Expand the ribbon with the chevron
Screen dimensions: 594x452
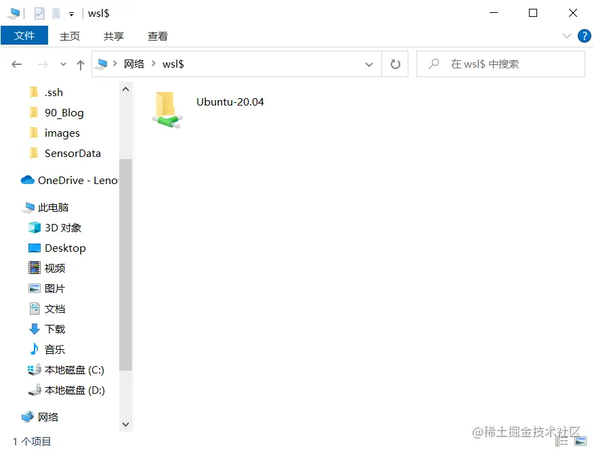(567, 36)
